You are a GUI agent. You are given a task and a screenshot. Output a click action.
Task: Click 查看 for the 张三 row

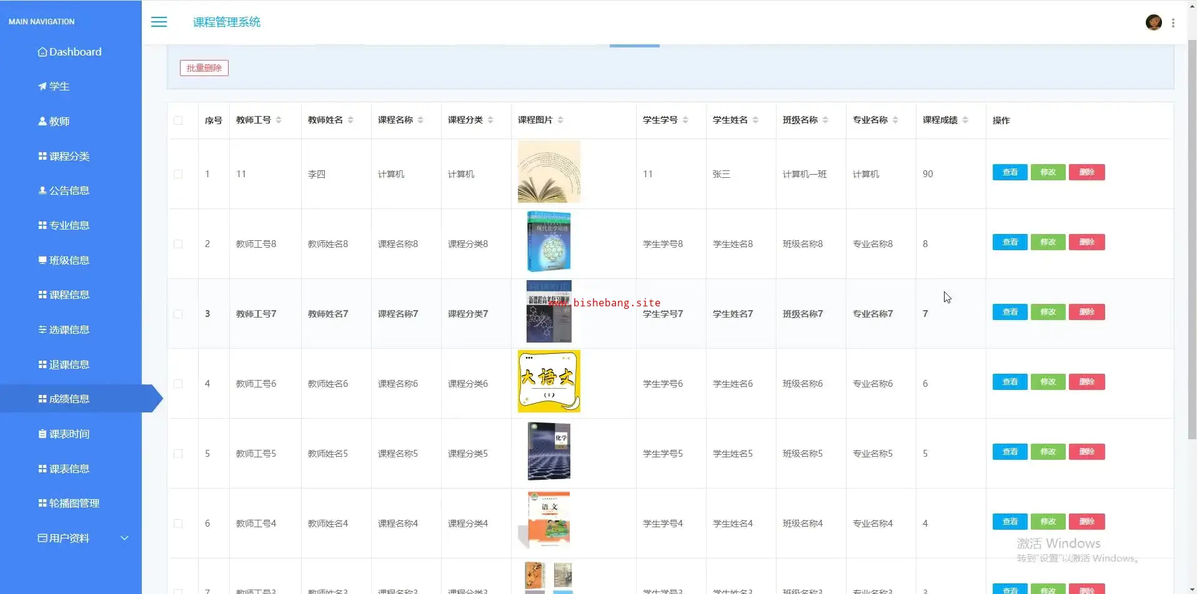point(1010,172)
